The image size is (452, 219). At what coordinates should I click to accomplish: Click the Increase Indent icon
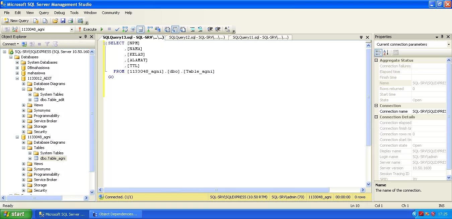[218, 29]
